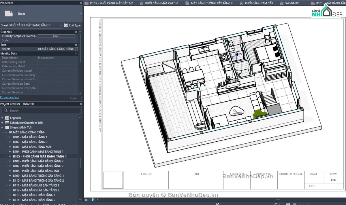Select B107 - PHỐI CẢNH MẶT BẰNG TẦNG 2 sheet
Screen dimensions: 346x205
coord(38,166)
